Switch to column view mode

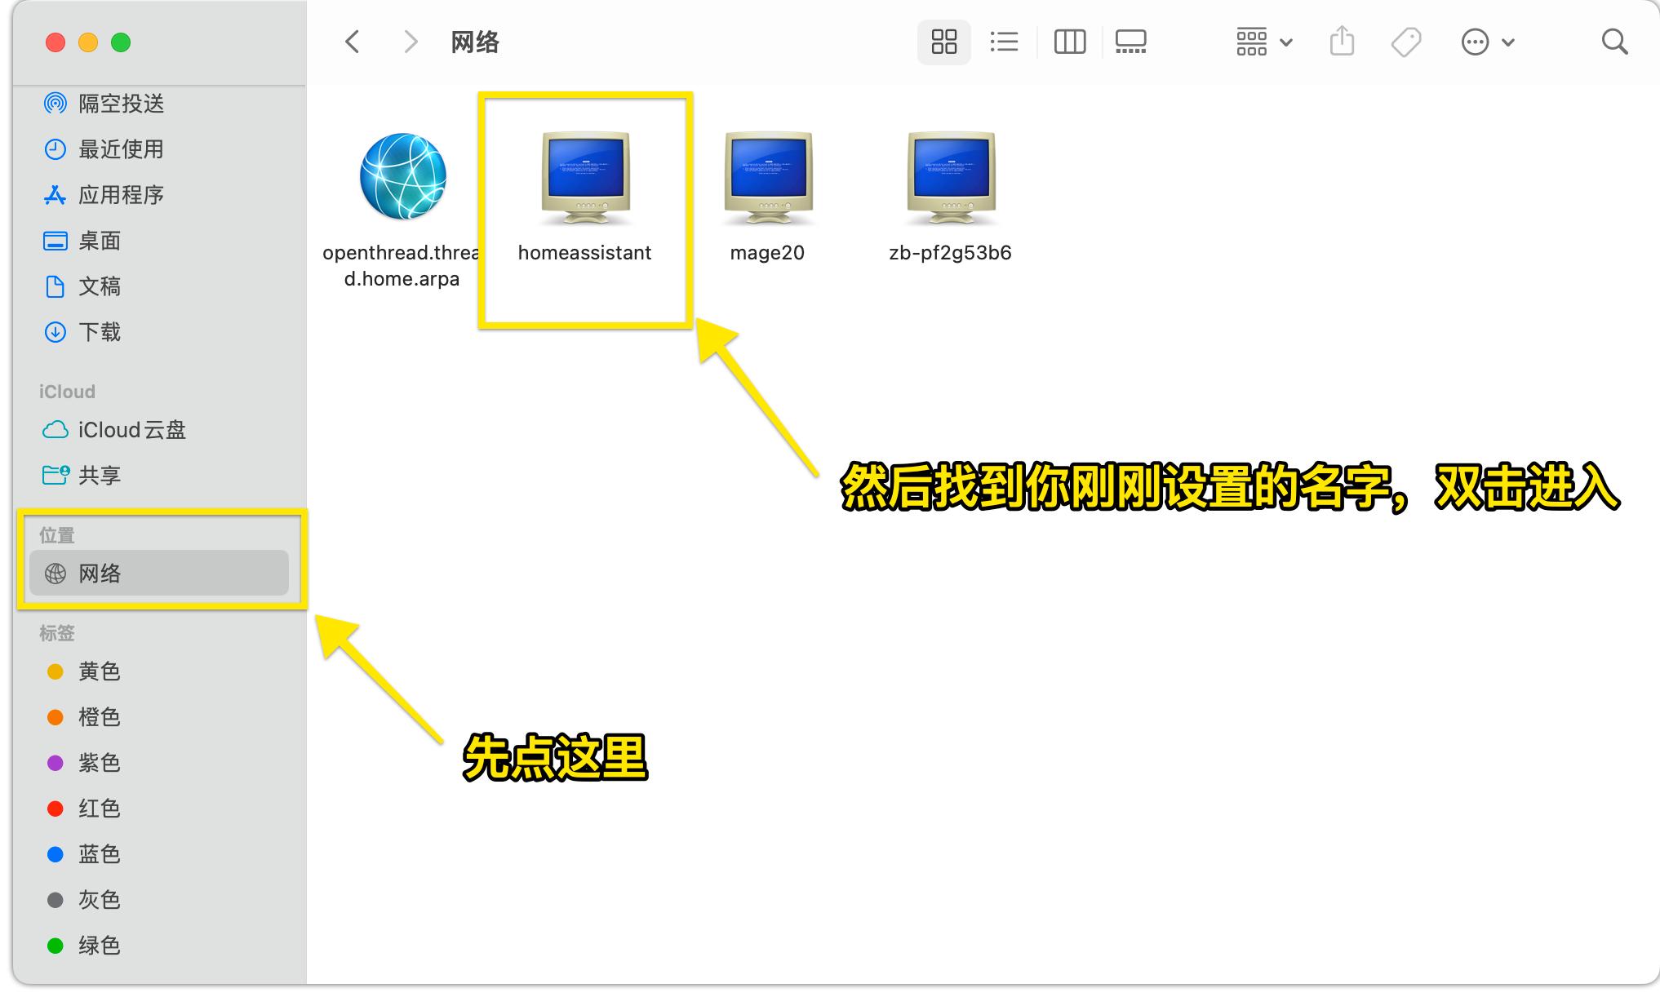(1069, 41)
